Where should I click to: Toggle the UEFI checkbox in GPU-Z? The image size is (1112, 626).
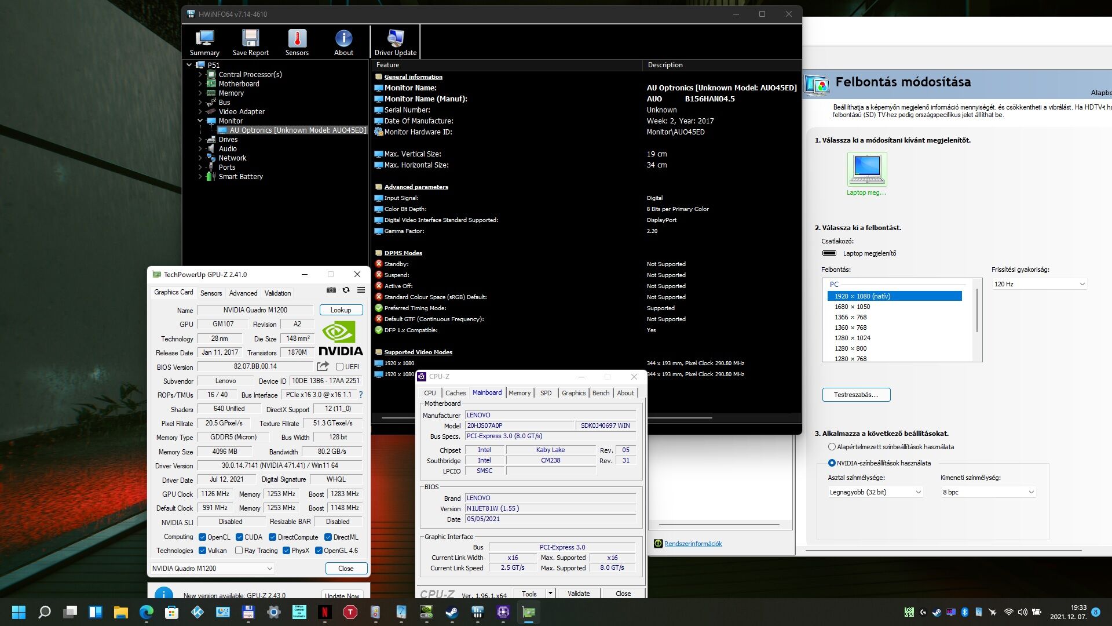point(340,367)
